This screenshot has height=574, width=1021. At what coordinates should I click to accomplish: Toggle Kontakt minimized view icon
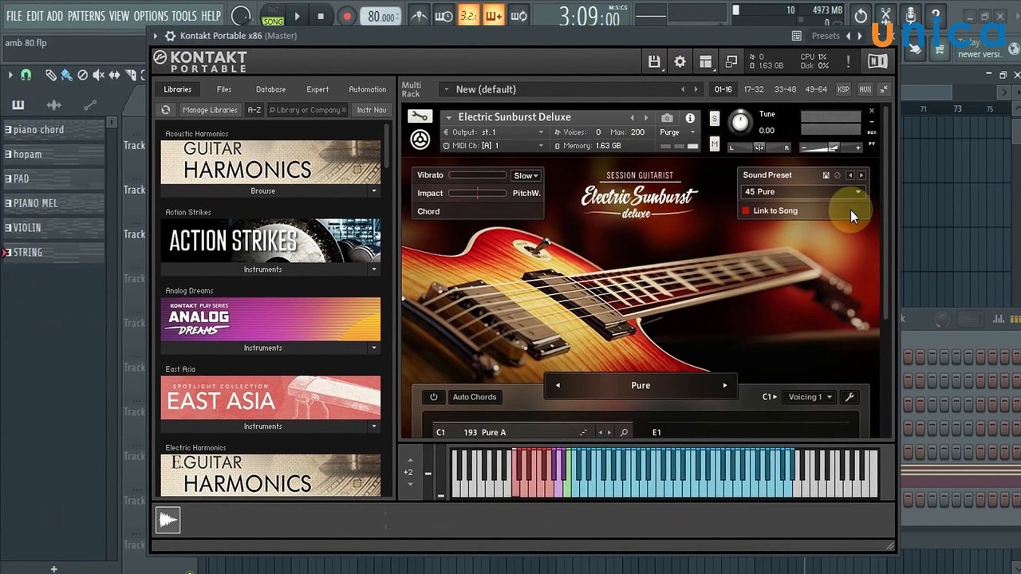coord(731,61)
